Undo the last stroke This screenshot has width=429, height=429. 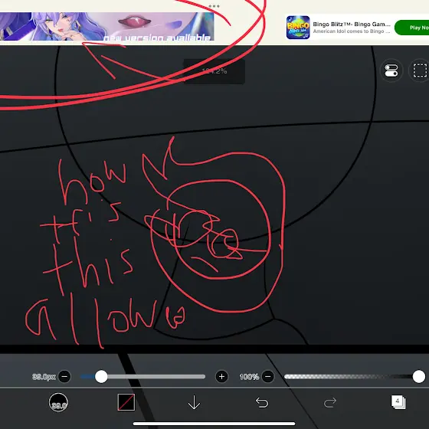262,402
